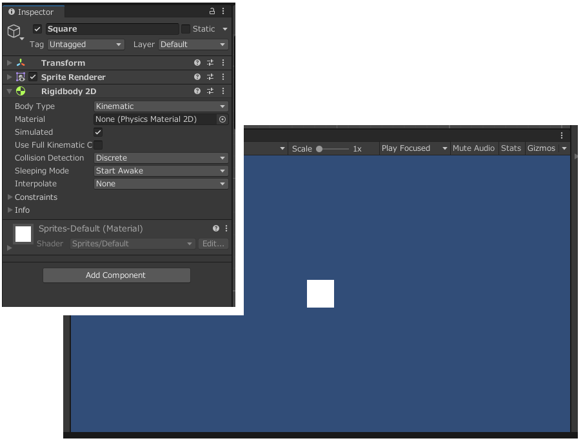
Task: Open Sprites-Default material context menu
Action: pyautogui.click(x=226, y=228)
